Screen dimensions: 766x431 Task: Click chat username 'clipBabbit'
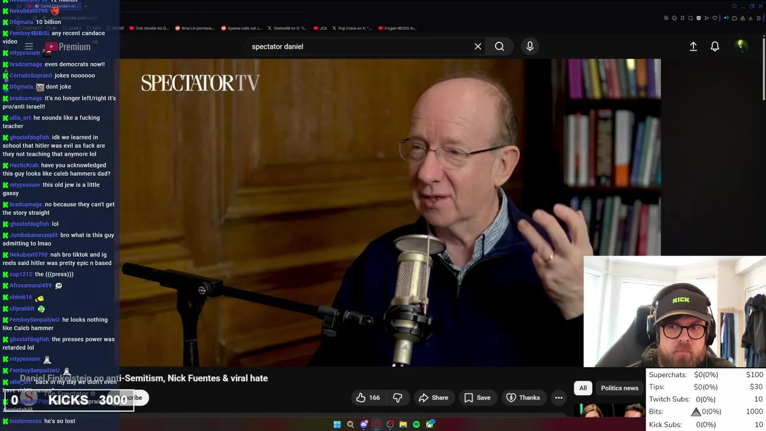22,309
